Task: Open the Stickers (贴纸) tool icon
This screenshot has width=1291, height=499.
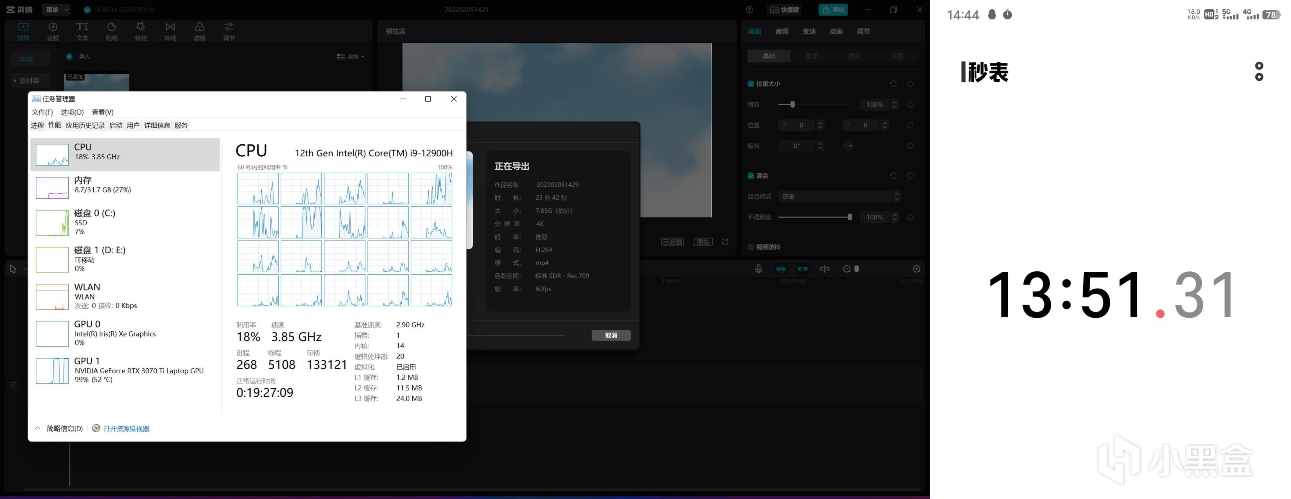Action: pos(112,30)
